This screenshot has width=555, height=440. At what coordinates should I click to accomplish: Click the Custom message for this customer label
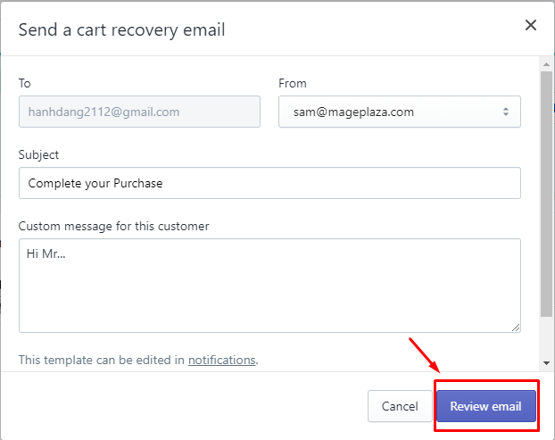[113, 226]
